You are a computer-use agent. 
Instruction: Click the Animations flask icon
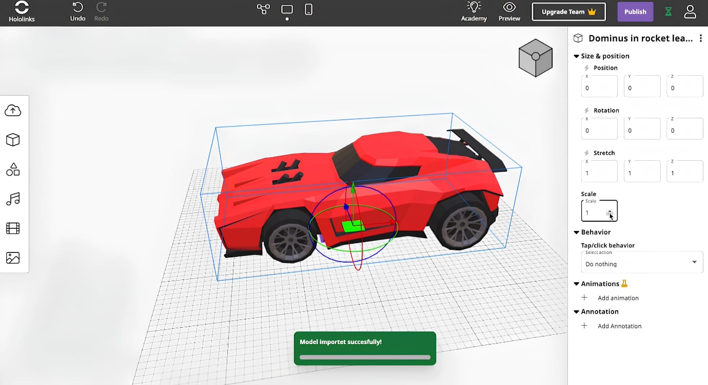click(x=624, y=283)
